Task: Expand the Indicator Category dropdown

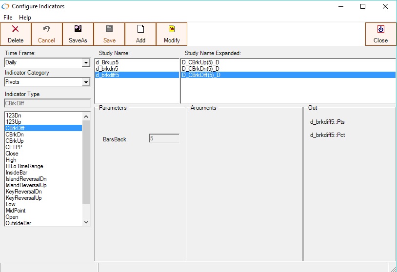Action: click(86, 82)
